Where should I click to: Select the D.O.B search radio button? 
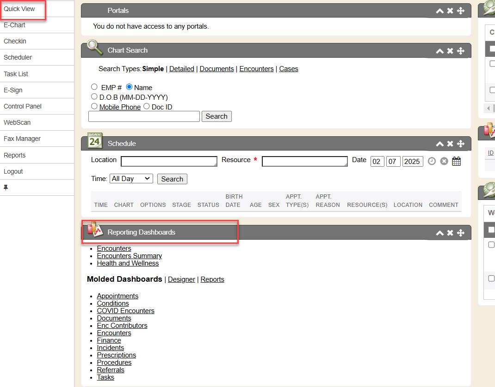[x=94, y=97]
